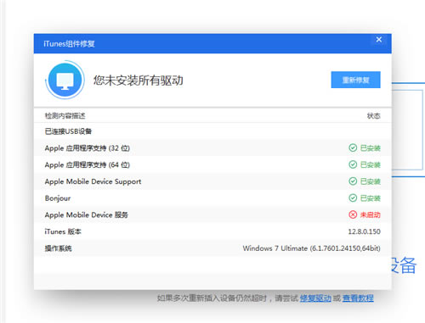This screenshot has height=323, width=425.
Task: Select the Apple 应用程序支持 (32 位) row label
Action: pos(88,148)
